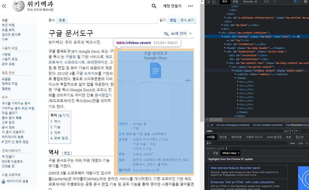Collapse the sidebar with the double-chevron icon
309x190 pixels.
coord(4,6)
